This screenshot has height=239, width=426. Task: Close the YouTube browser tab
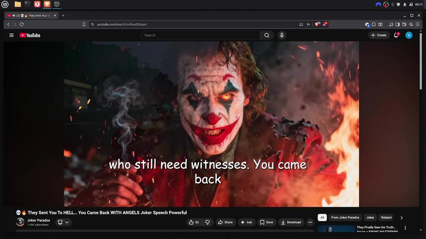[x=55, y=16]
